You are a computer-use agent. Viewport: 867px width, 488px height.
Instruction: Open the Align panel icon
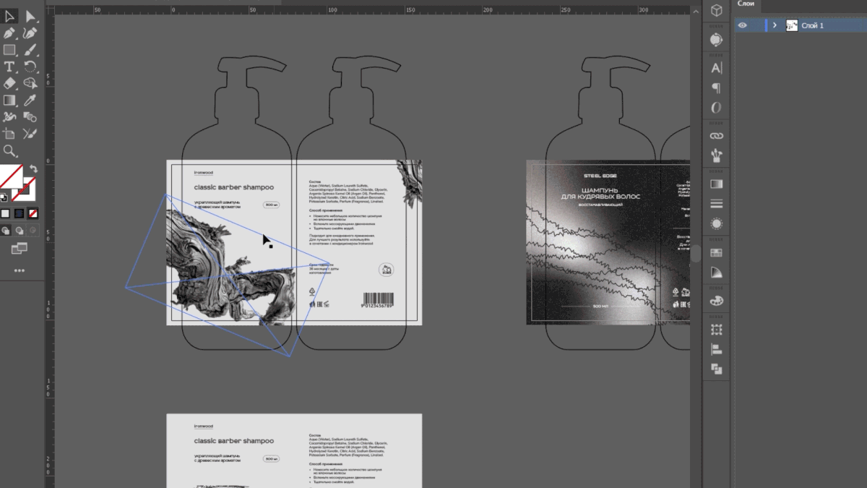click(716, 350)
